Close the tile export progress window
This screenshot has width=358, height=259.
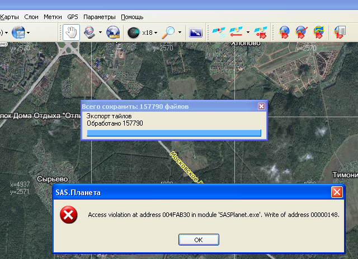click(x=261, y=106)
